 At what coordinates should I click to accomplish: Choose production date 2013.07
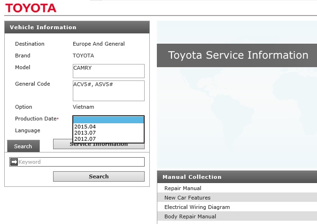coord(108,133)
